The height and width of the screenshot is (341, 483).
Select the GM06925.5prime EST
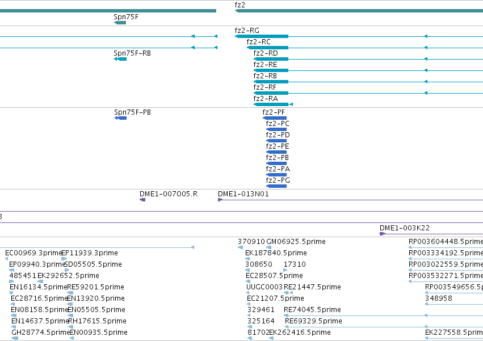pos(268,247)
